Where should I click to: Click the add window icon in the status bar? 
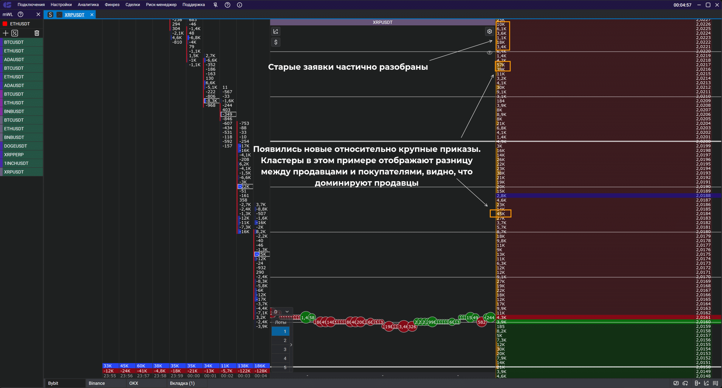pos(676,383)
